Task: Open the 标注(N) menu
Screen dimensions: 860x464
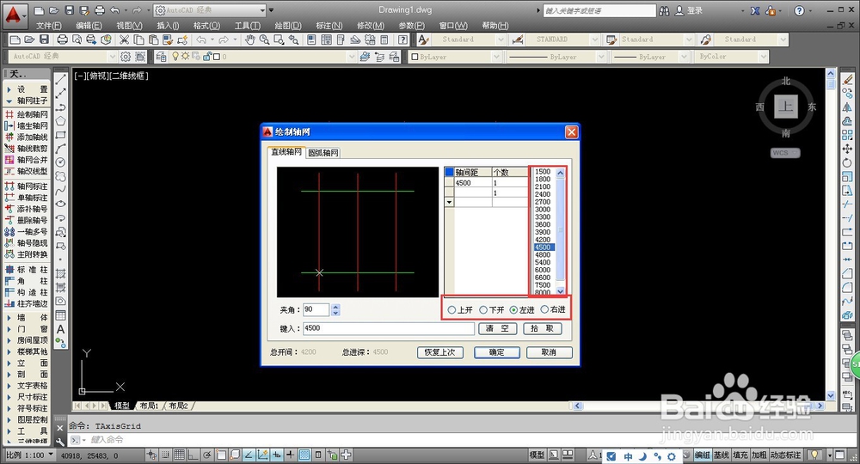Action: 329,26
